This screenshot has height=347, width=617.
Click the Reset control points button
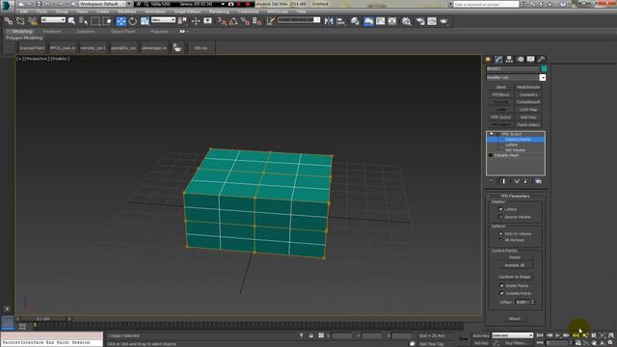click(515, 257)
